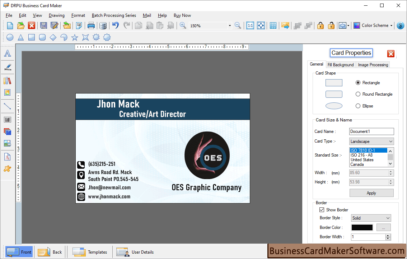The width and height of the screenshot is (407, 259).
Task: Select the Barcode tool
Action: tap(8, 119)
